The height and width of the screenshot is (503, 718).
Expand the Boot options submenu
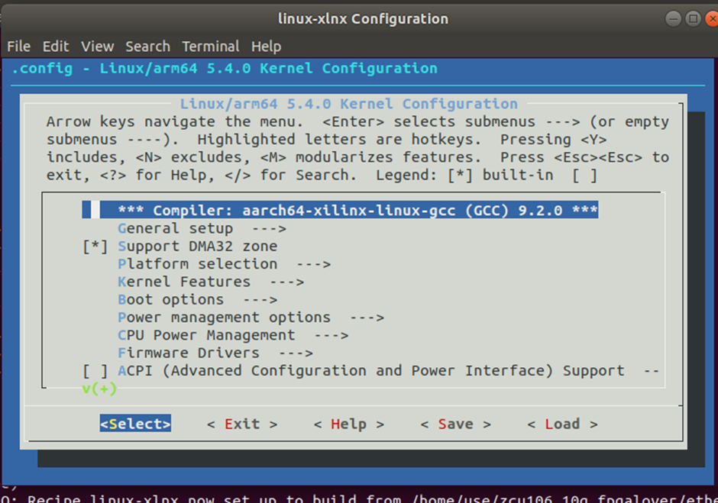point(197,300)
